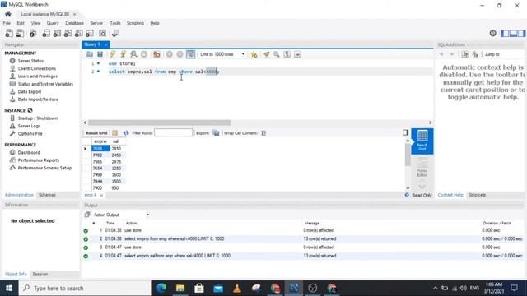This screenshot has width=527, height=296.
Task: Open Performance Dashboard
Action: click(29, 152)
